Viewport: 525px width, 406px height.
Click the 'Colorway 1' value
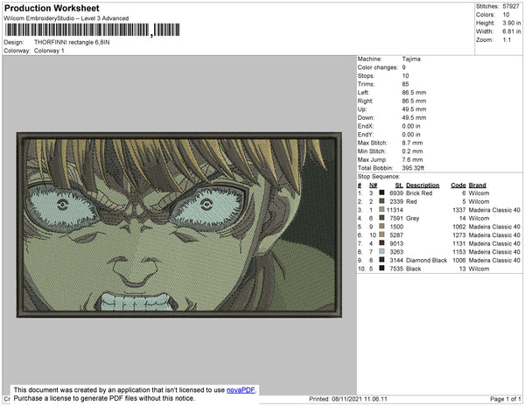click(x=49, y=51)
